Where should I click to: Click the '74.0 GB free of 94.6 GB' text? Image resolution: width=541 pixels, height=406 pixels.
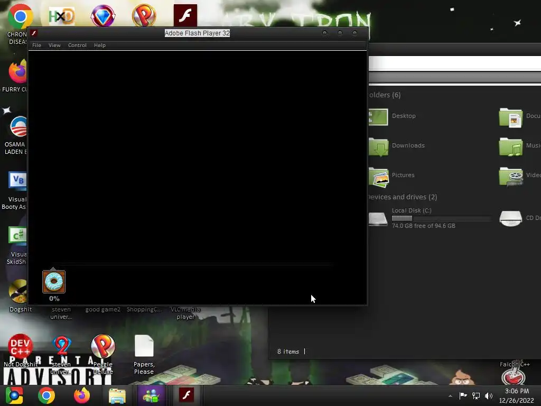tap(423, 226)
